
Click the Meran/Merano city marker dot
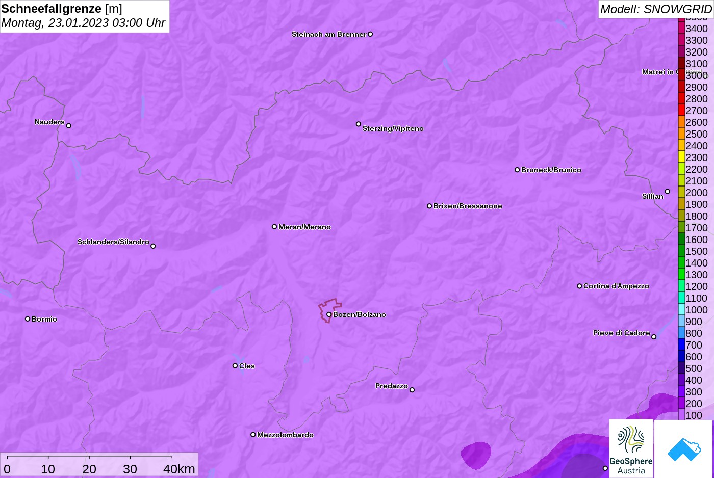pyautogui.click(x=274, y=226)
